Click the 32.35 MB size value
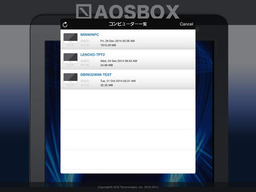The height and width of the screenshot is (192, 256). coord(107,85)
